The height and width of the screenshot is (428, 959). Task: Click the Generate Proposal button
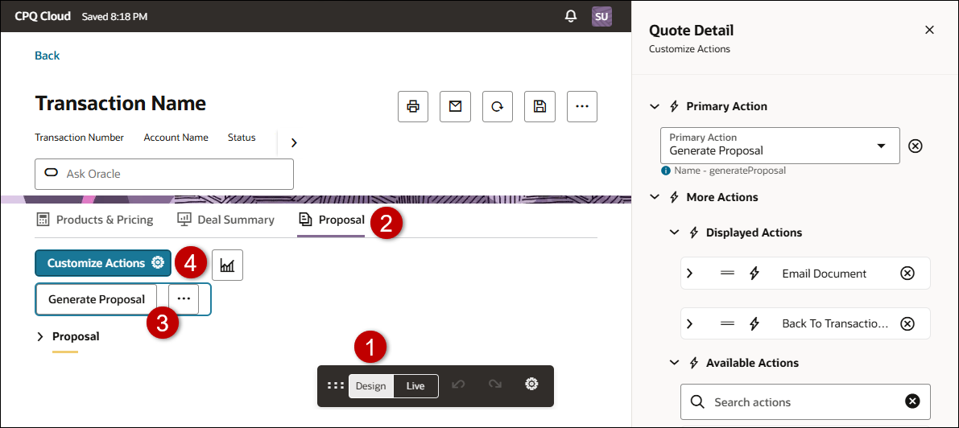[97, 299]
